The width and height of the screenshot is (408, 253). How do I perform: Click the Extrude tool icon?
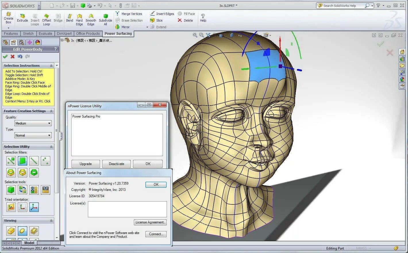(22, 16)
